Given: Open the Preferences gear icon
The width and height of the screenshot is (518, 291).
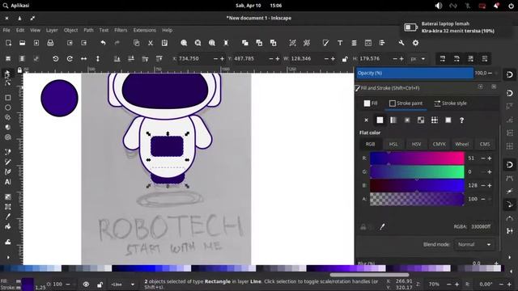Looking at the screenshot, I should pyautogui.click(x=415, y=43).
